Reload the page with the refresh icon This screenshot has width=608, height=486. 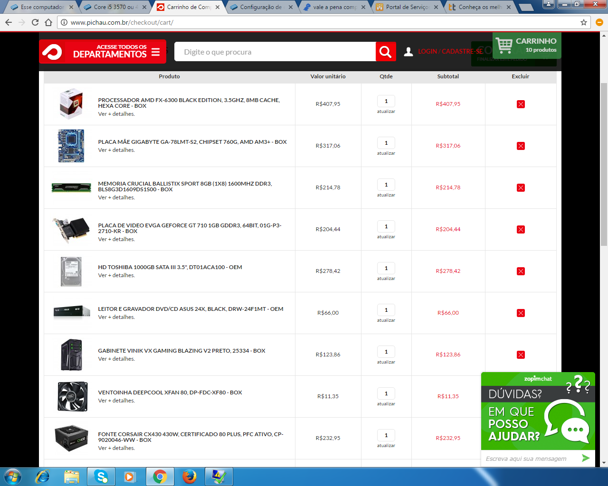click(35, 22)
